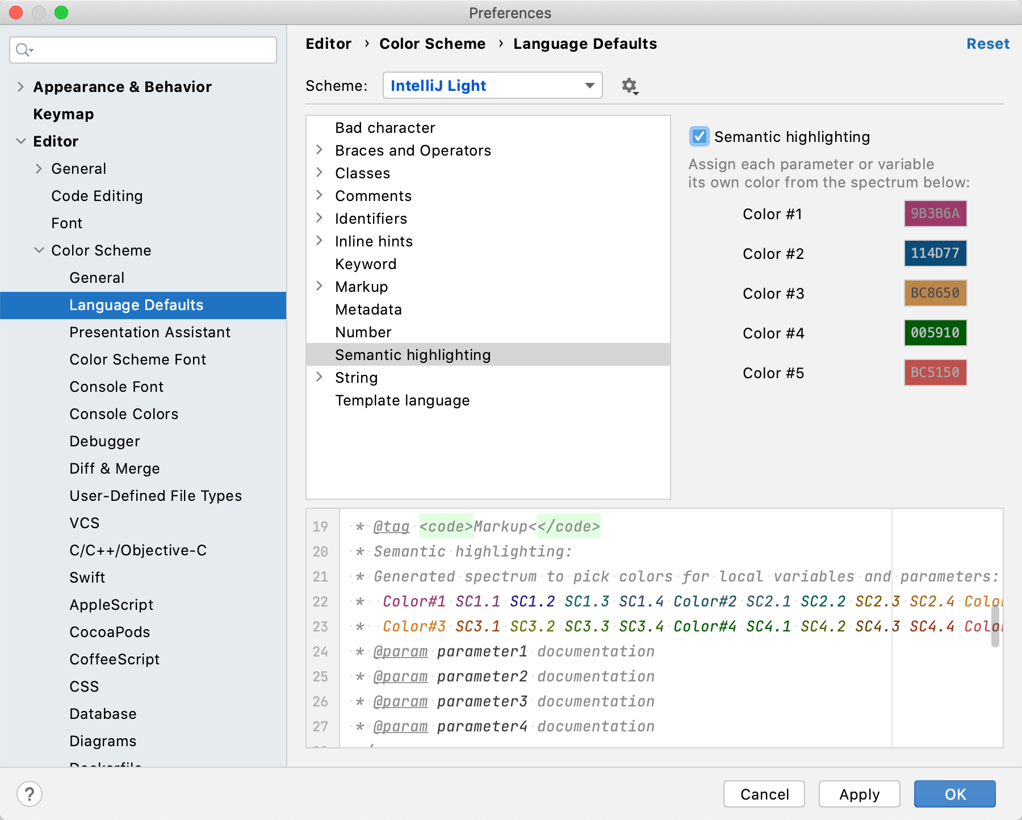The width and height of the screenshot is (1022, 820).
Task: Expand the Classes tree node
Action: (319, 173)
